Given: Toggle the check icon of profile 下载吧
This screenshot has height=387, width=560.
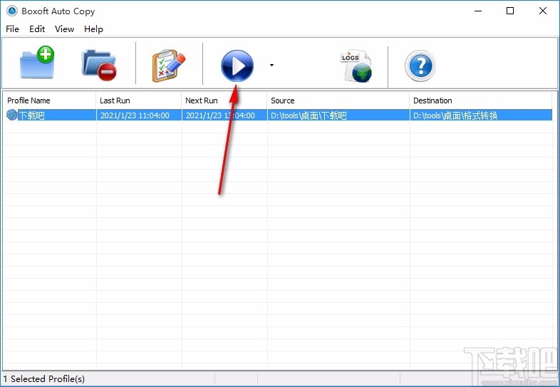Looking at the screenshot, I should pyautogui.click(x=12, y=115).
